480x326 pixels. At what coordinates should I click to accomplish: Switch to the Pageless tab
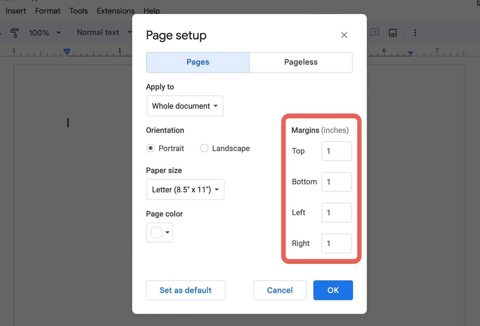tap(301, 62)
